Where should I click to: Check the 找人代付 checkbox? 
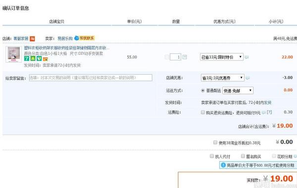tap(212, 156)
